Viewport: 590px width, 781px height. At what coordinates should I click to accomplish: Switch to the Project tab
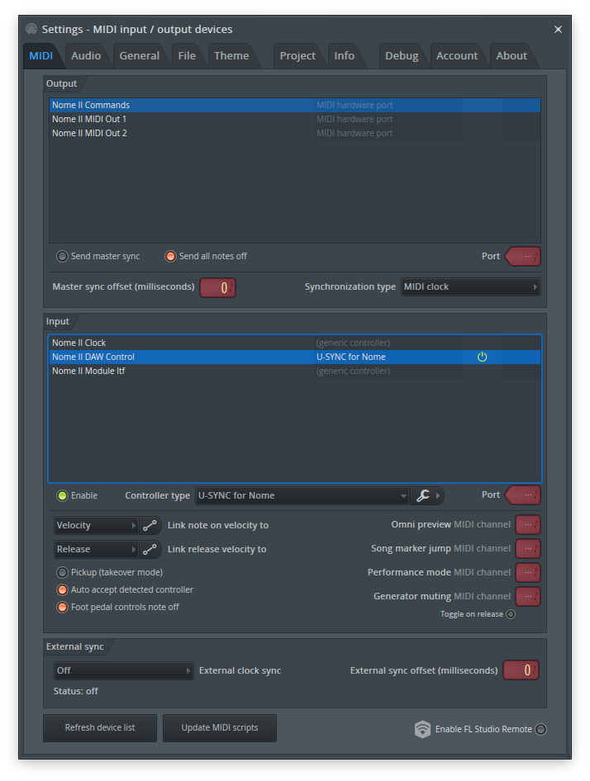click(x=297, y=56)
